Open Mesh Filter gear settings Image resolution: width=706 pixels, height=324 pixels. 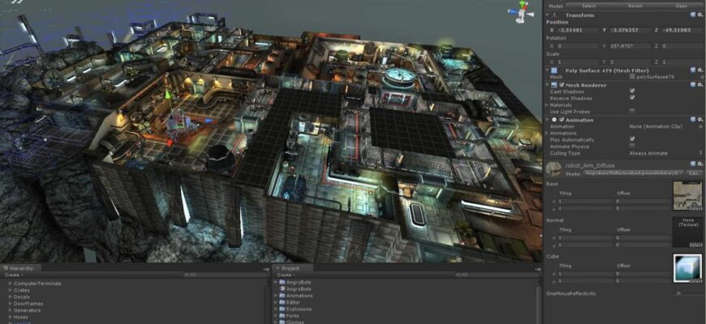(x=700, y=70)
